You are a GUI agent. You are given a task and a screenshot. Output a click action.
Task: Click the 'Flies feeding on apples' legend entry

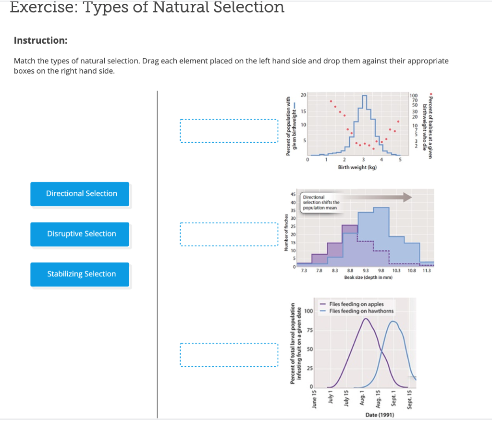click(x=356, y=304)
